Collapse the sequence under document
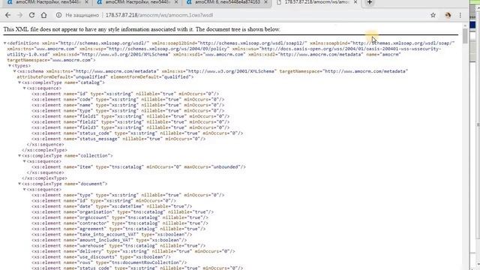 pyautogui.click(x=25, y=190)
